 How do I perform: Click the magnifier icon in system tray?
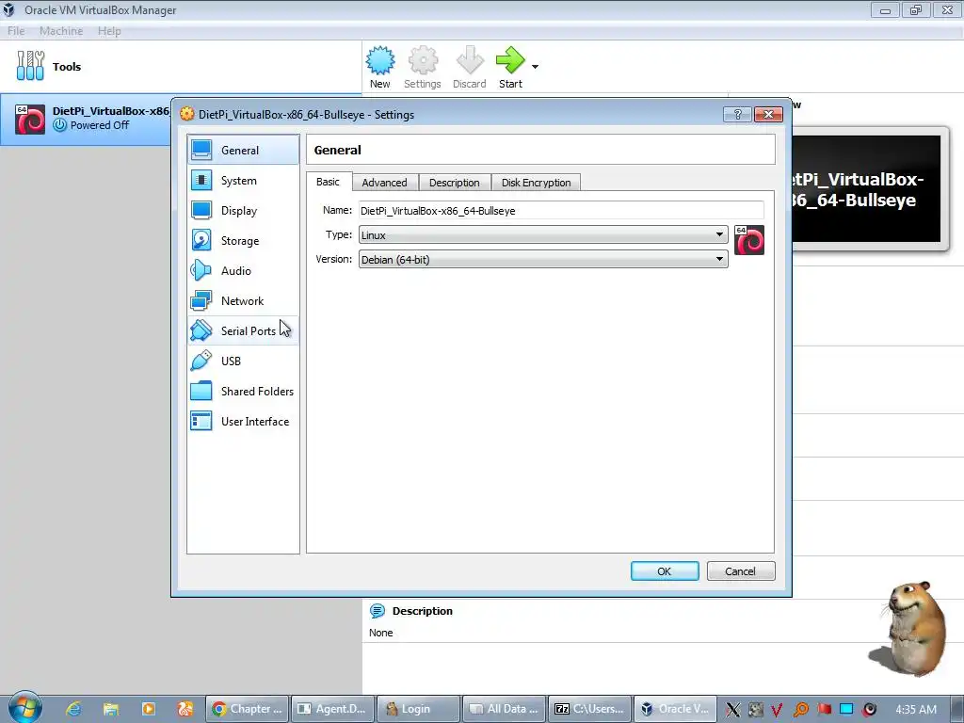pyautogui.click(x=800, y=710)
